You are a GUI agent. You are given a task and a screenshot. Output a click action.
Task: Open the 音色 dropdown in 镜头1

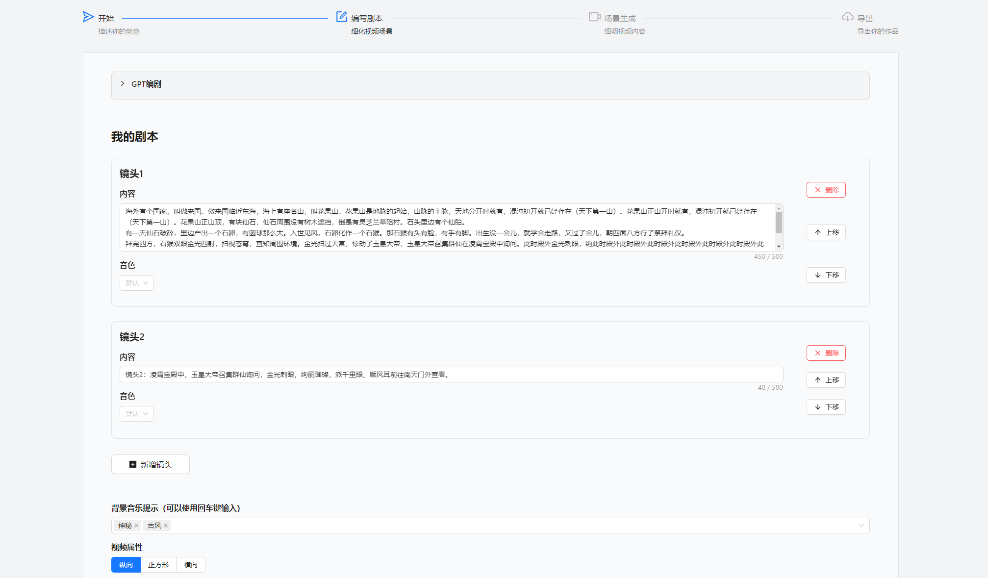click(x=136, y=283)
